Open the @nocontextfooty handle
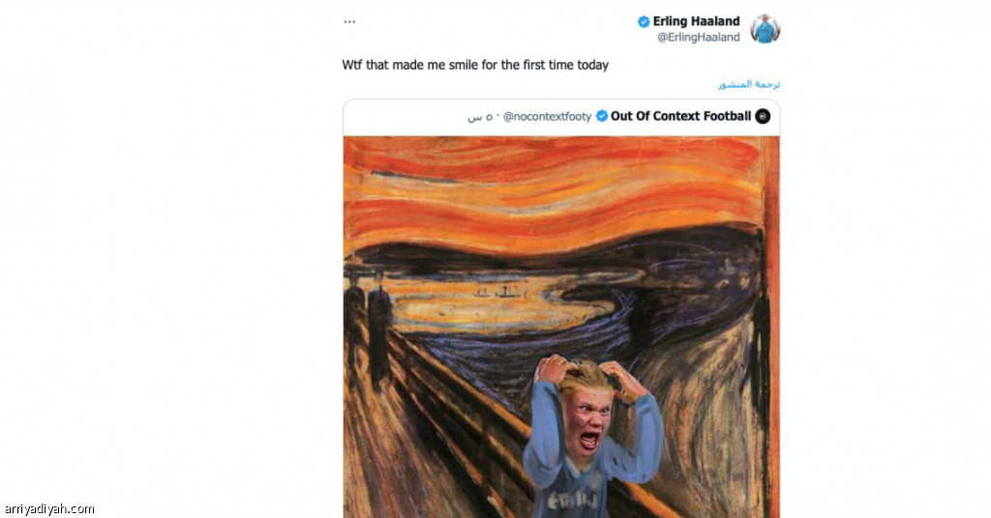The height and width of the screenshot is (518, 991). (x=548, y=117)
